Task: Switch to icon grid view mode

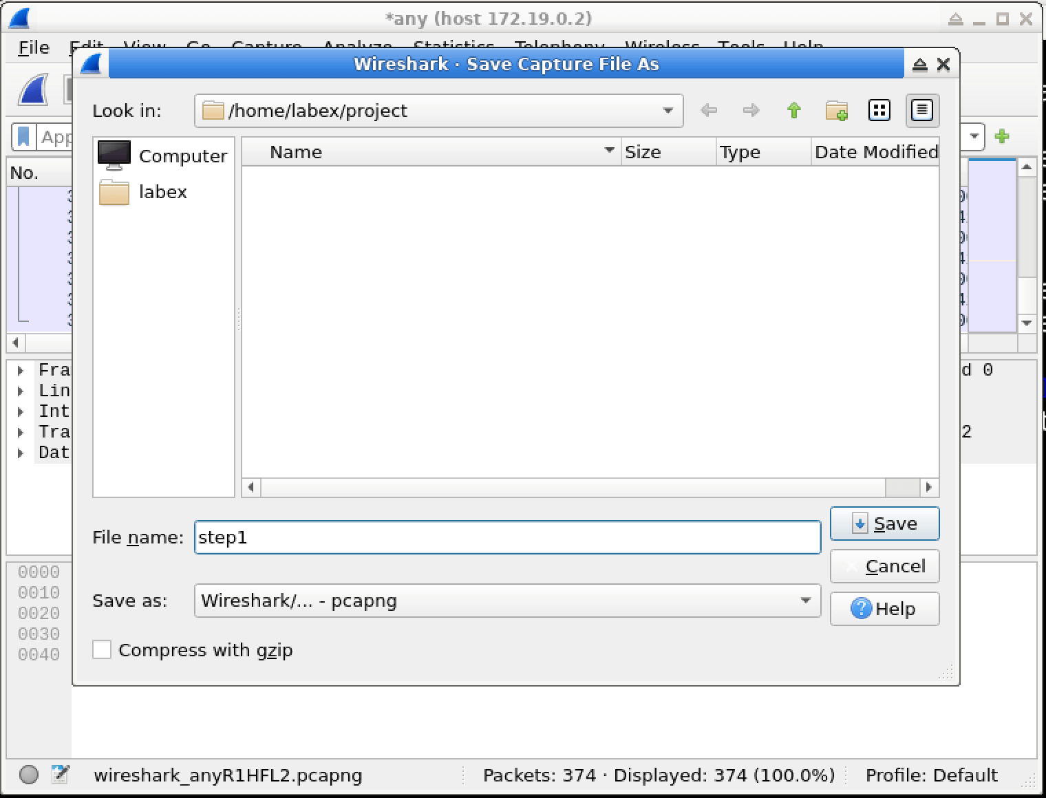Action: click(879, 111)
